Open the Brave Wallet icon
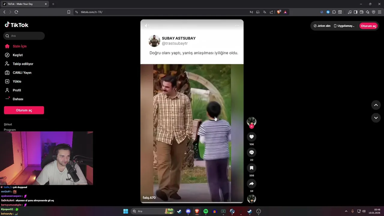Viewport: 384px width, 216px height. (x=361, y=12)
